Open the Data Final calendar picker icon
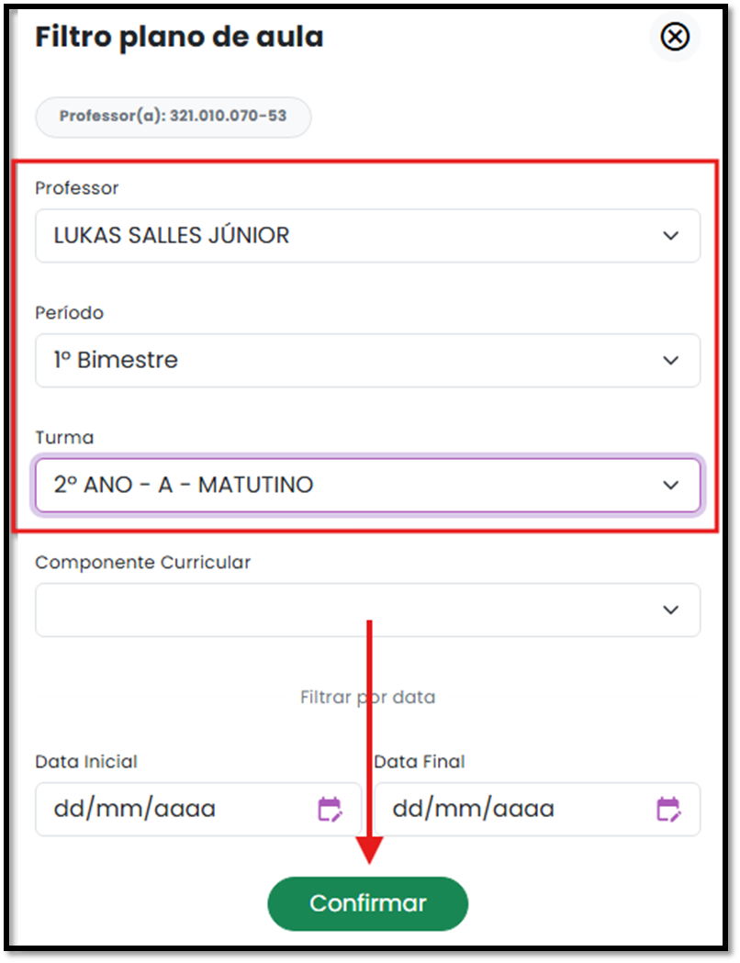The image size is (740, 963). point(667,809)
